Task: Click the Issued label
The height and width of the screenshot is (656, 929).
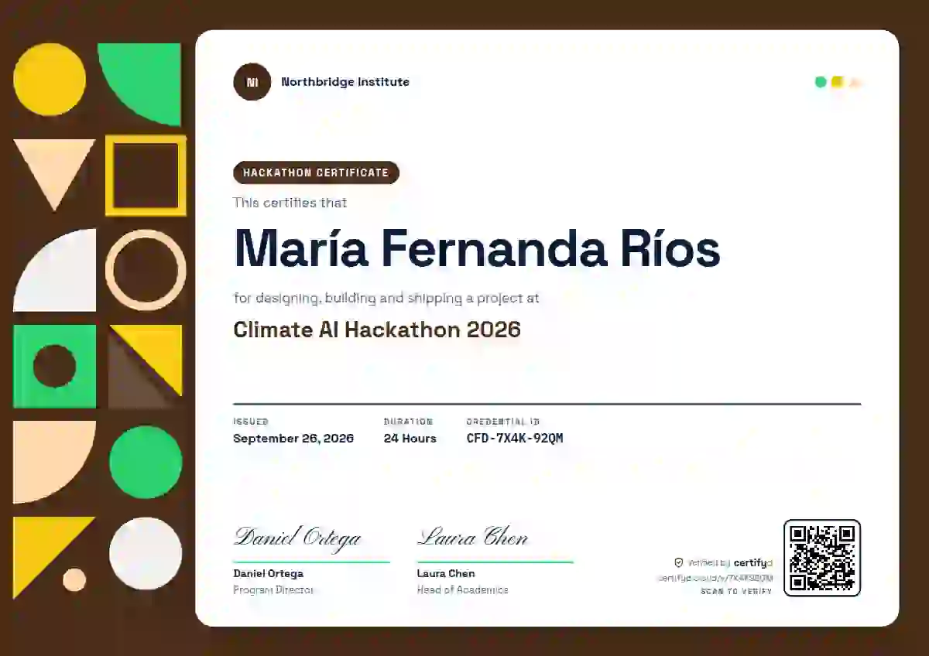Action: [x=251, y=422]
